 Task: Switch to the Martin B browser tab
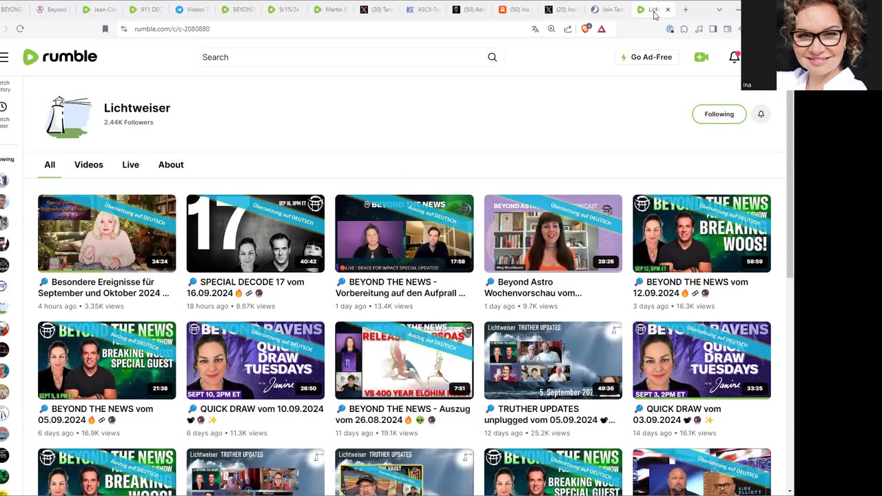[x=330, y=10]
